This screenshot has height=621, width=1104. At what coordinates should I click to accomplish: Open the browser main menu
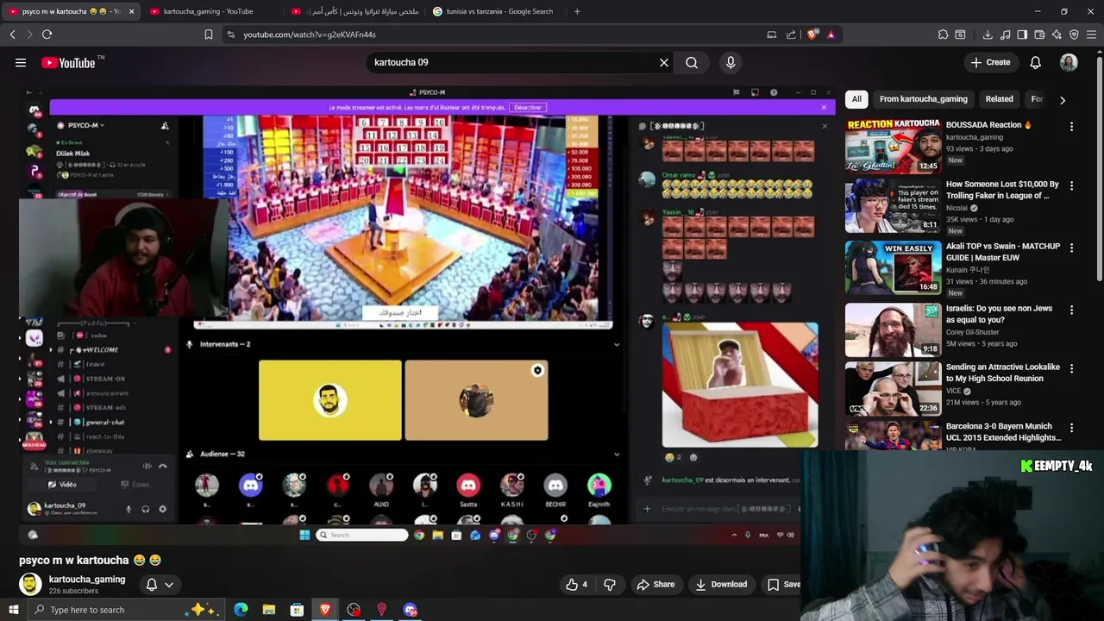click(1091, 34)
